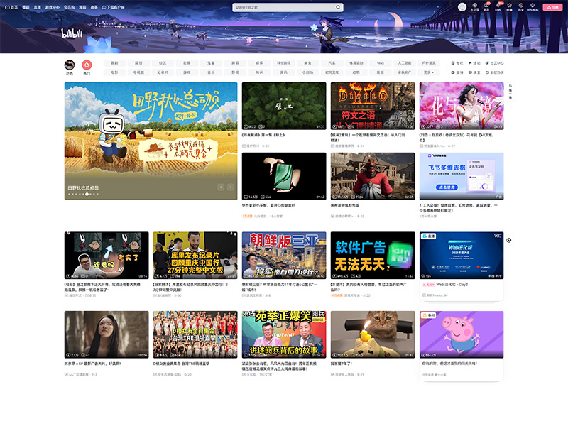Open watch history via the 历史 clock icon
568x426 pixels.
[x=521, y=7]
